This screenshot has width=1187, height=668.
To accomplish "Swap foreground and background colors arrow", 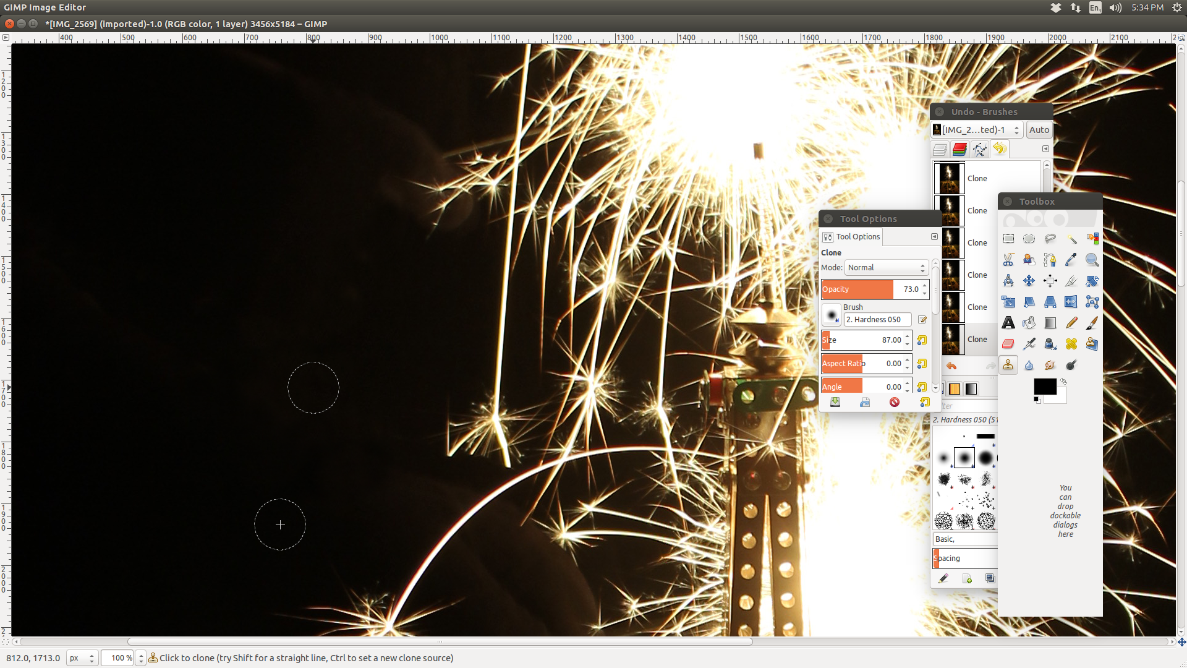I will pyautogui.click(x=1063, y=382).
